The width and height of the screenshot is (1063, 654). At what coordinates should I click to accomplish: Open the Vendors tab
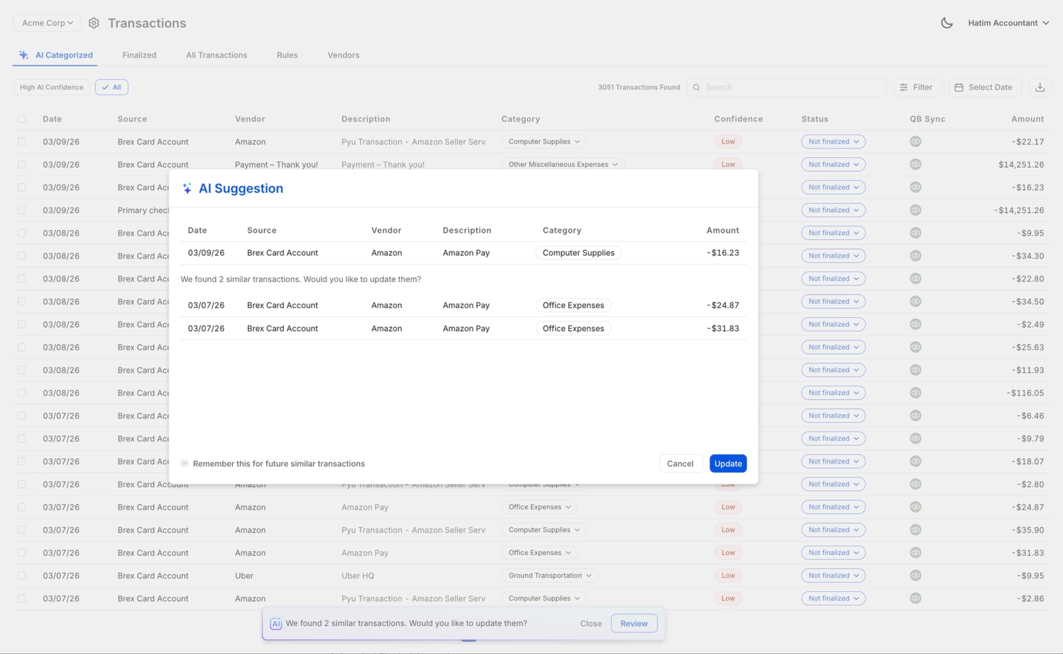pos(343,55)
